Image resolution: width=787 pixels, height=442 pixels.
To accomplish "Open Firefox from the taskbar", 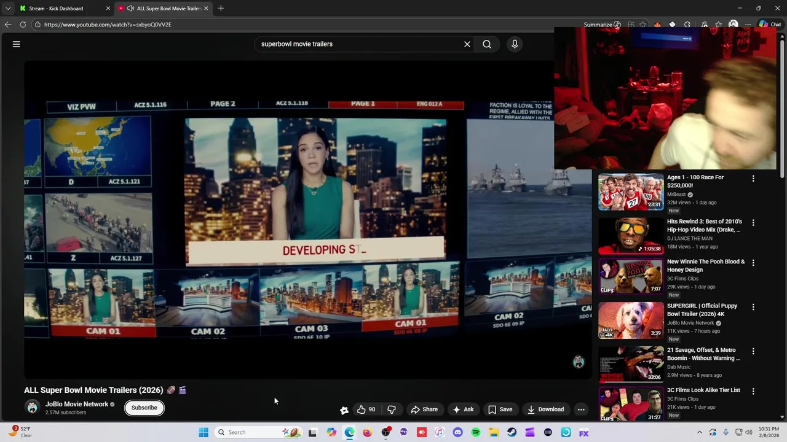I will [x=367, y=432].
